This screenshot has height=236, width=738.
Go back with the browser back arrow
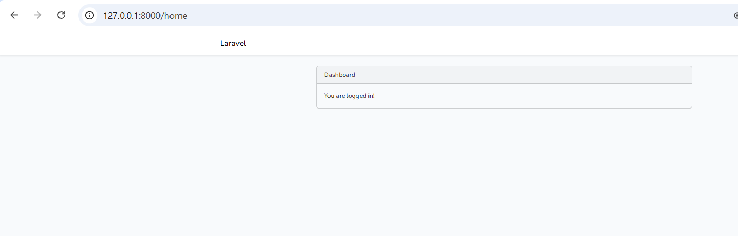tap(14, 15)
